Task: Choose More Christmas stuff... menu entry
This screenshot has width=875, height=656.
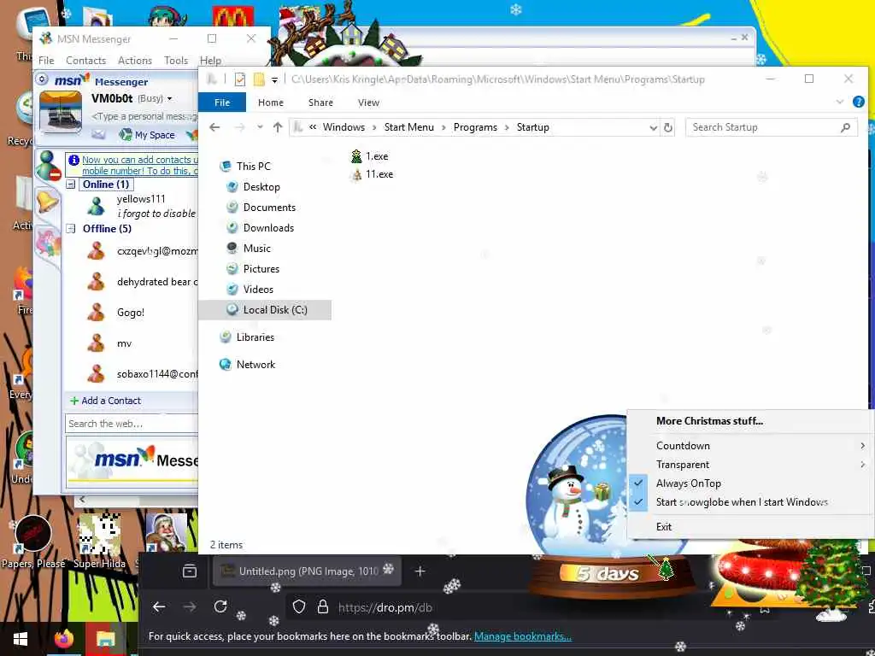Action: (749, 421)
